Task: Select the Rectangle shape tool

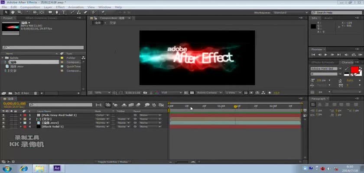Action: tap(50, 12)
